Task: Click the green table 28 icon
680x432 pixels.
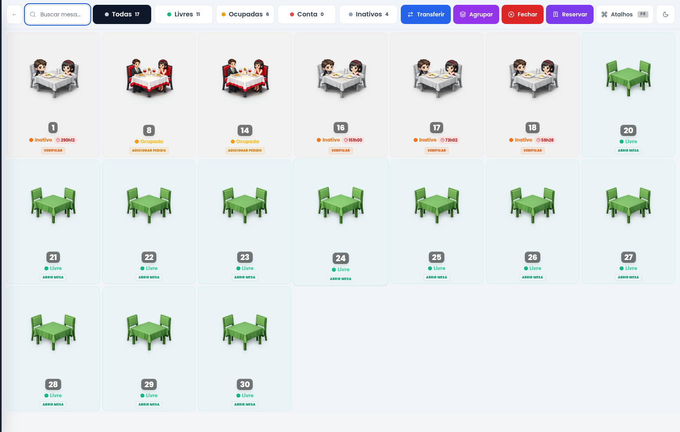Action: click(53, 332)
